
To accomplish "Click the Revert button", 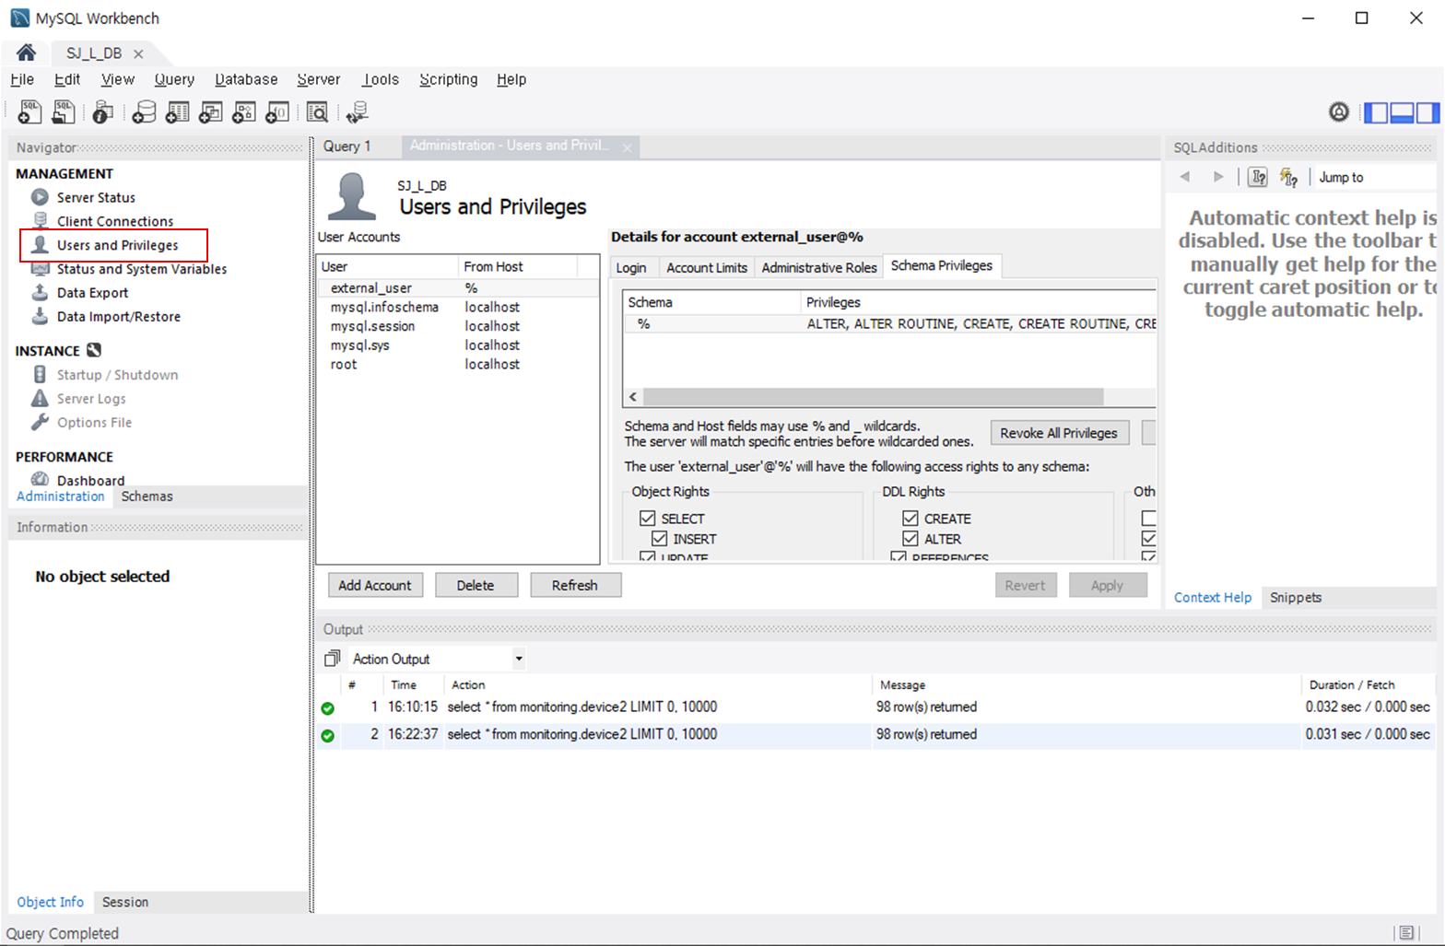I will [1025, 586].
